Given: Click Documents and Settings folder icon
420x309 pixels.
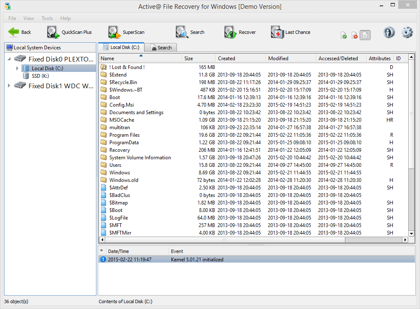Looking at the screenshot, I should (x=104, y=112).
